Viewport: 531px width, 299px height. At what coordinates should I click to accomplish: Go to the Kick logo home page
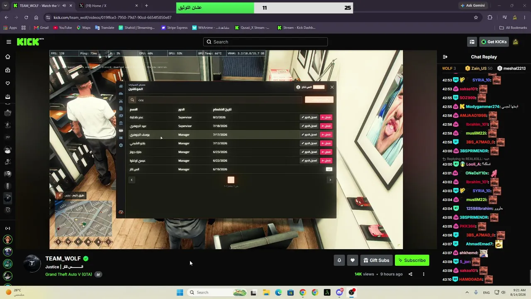(x=30, y=42)
